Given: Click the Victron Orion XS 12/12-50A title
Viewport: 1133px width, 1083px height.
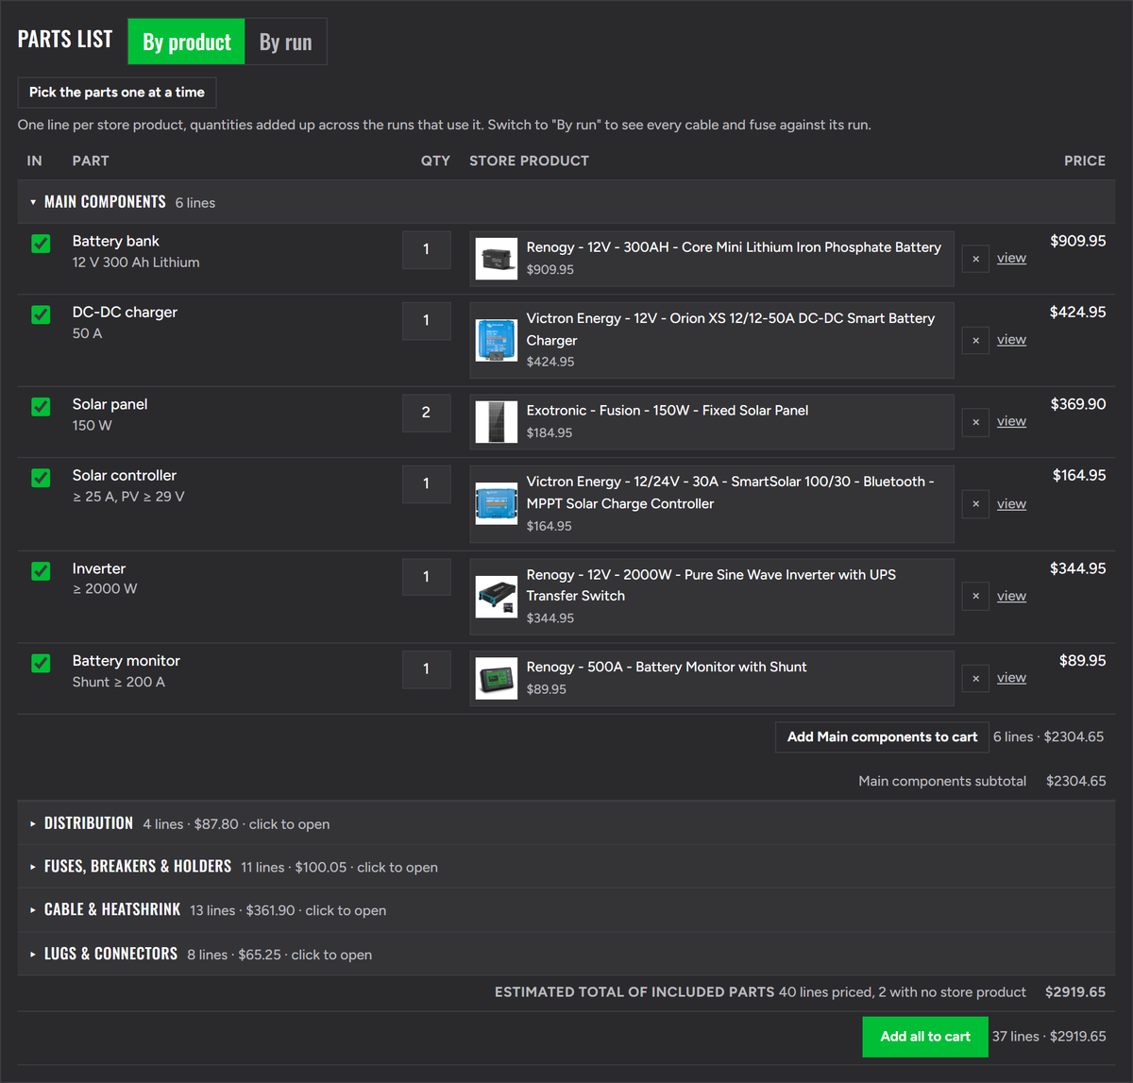Looking at the screenshot, I should click(x=731, y=330).
